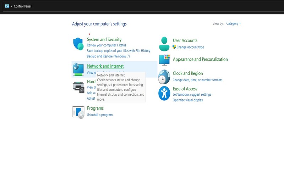Open the Hardware printer icon
The width and height of the screenshot is (284, 189).
pyautogui.click(x=78, y=87)
